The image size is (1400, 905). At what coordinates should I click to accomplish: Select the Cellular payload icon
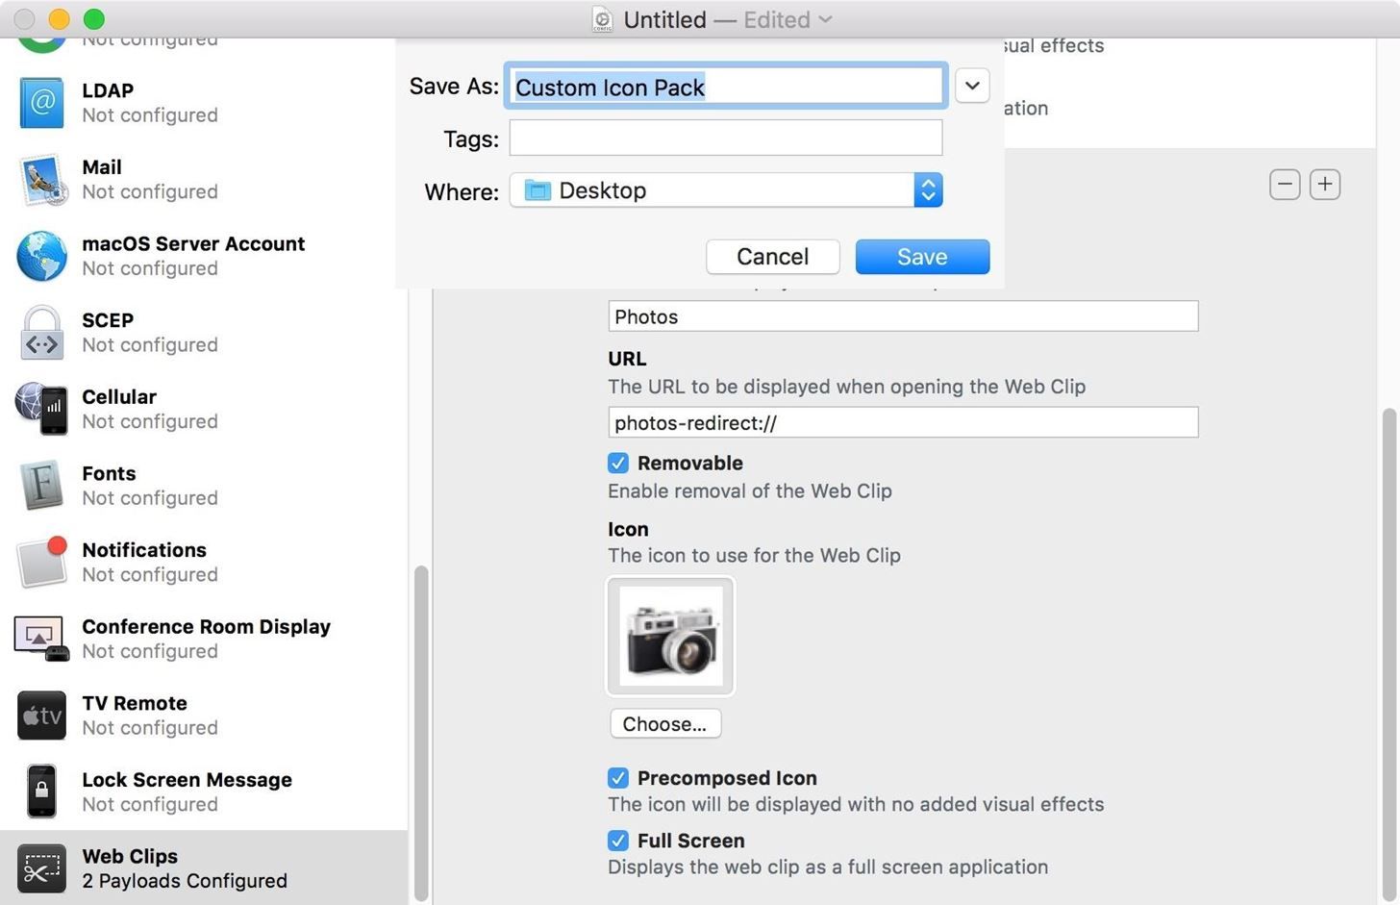(41, 409)
